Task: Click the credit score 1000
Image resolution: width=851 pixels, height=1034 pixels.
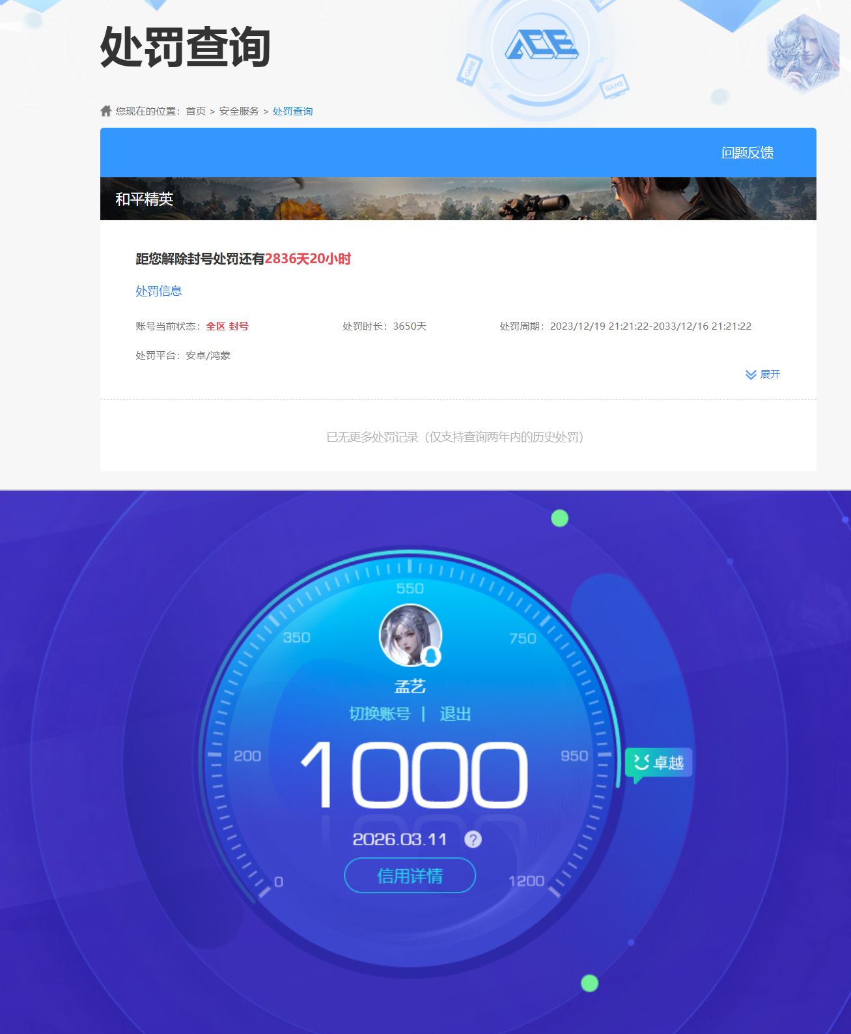Action: (414, 774)
